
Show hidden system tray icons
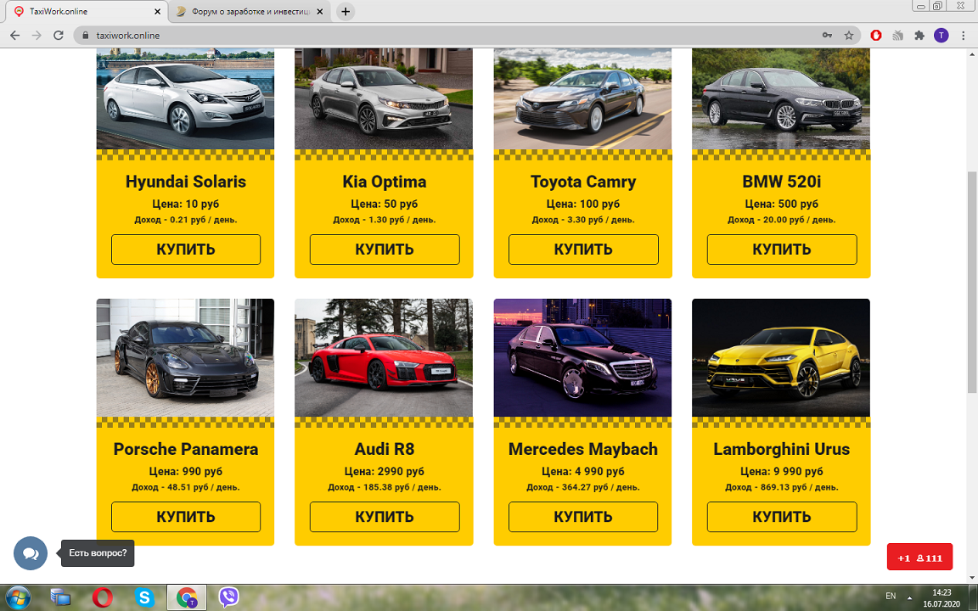pyautogui.click(x=909, y=597)
